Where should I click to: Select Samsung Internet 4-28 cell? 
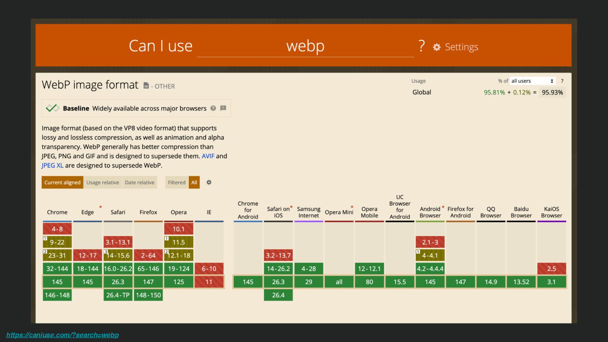[309, 269]
